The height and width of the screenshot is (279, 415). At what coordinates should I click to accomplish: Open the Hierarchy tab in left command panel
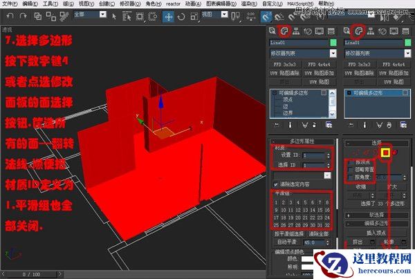296,31
